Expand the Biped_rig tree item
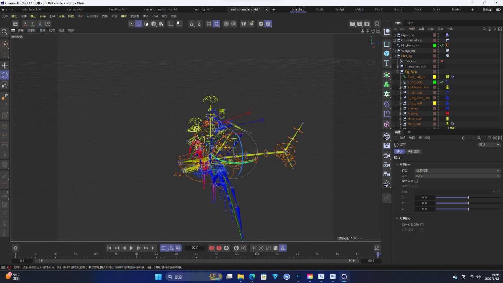Screen dimensions: 503x283 coord(395,35)
